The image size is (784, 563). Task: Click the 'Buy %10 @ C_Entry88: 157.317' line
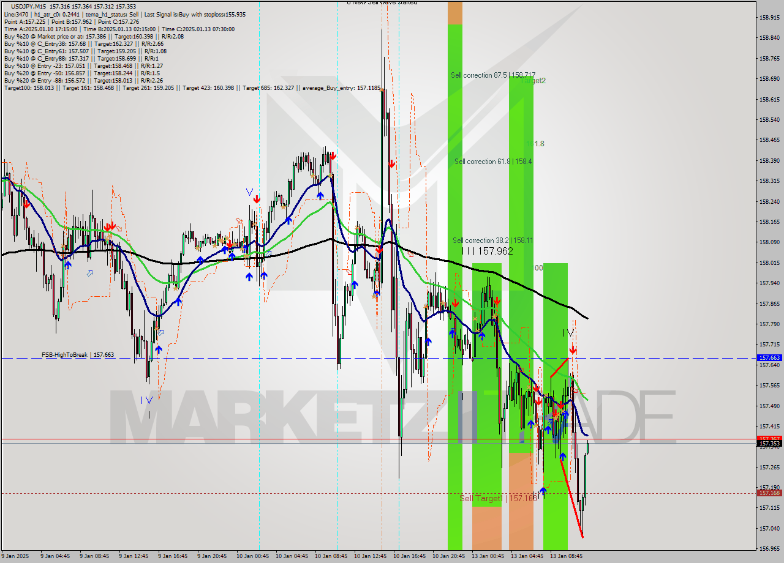(x=82, y=58)
